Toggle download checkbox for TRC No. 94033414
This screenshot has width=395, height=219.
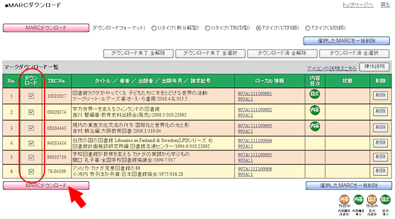click(31, 143)
